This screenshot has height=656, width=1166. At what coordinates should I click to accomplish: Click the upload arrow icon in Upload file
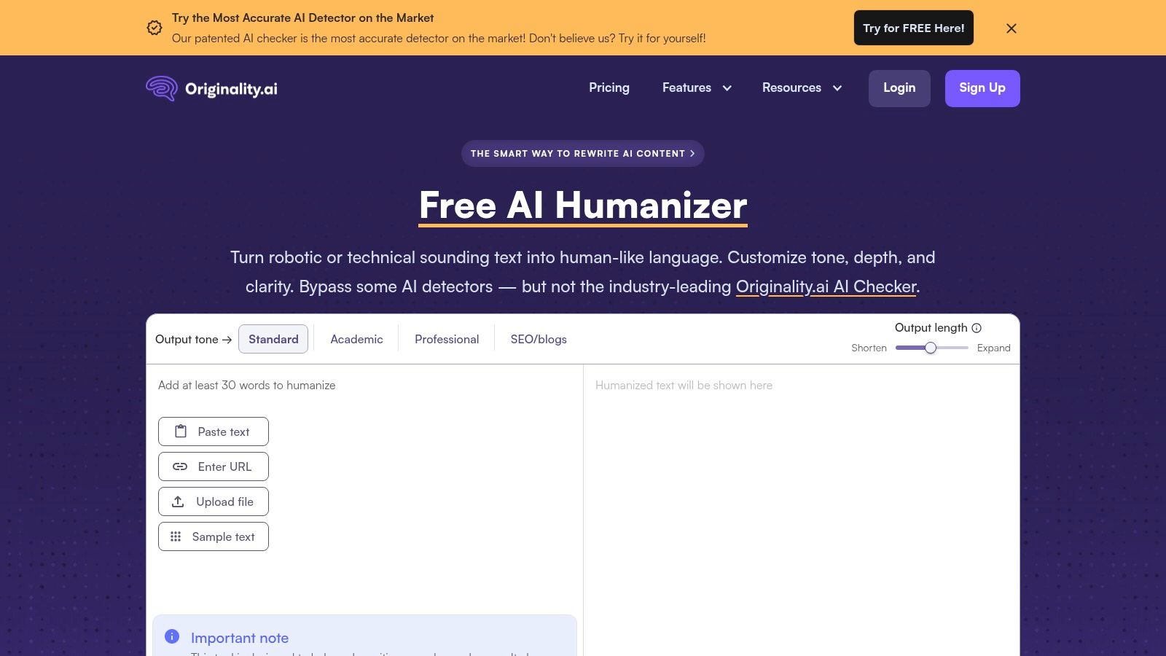pos(178,501)
